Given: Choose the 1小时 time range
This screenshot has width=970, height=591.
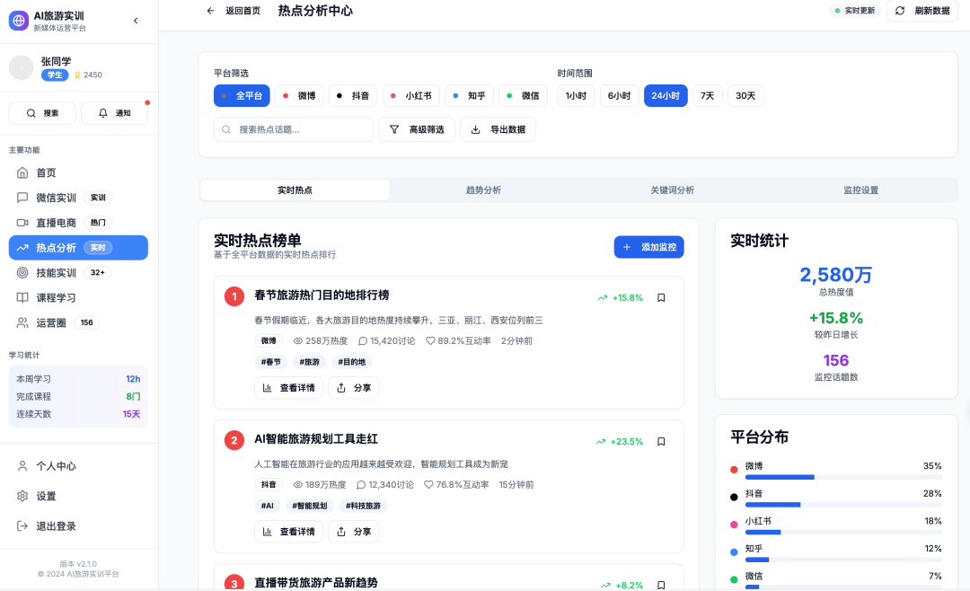Looking at the screenshot, I should [x=576, y=95].
